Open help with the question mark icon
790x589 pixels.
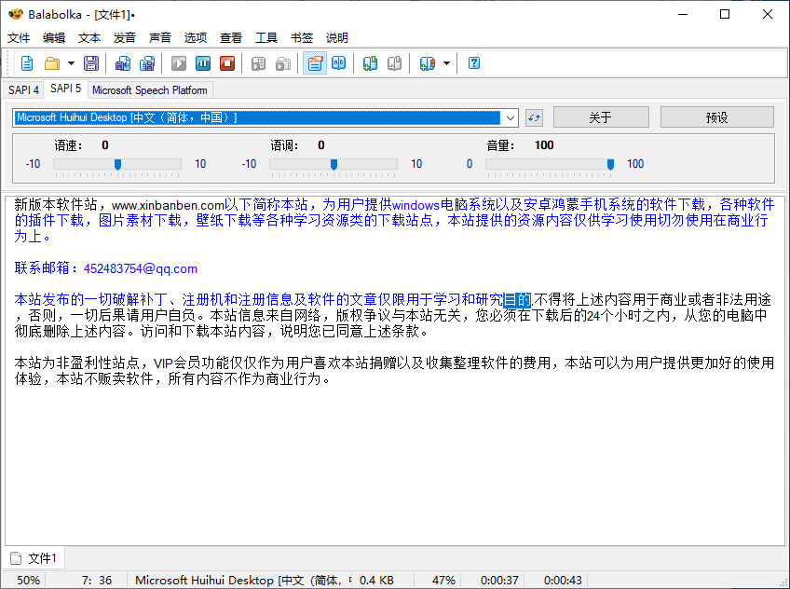(474, 63)
